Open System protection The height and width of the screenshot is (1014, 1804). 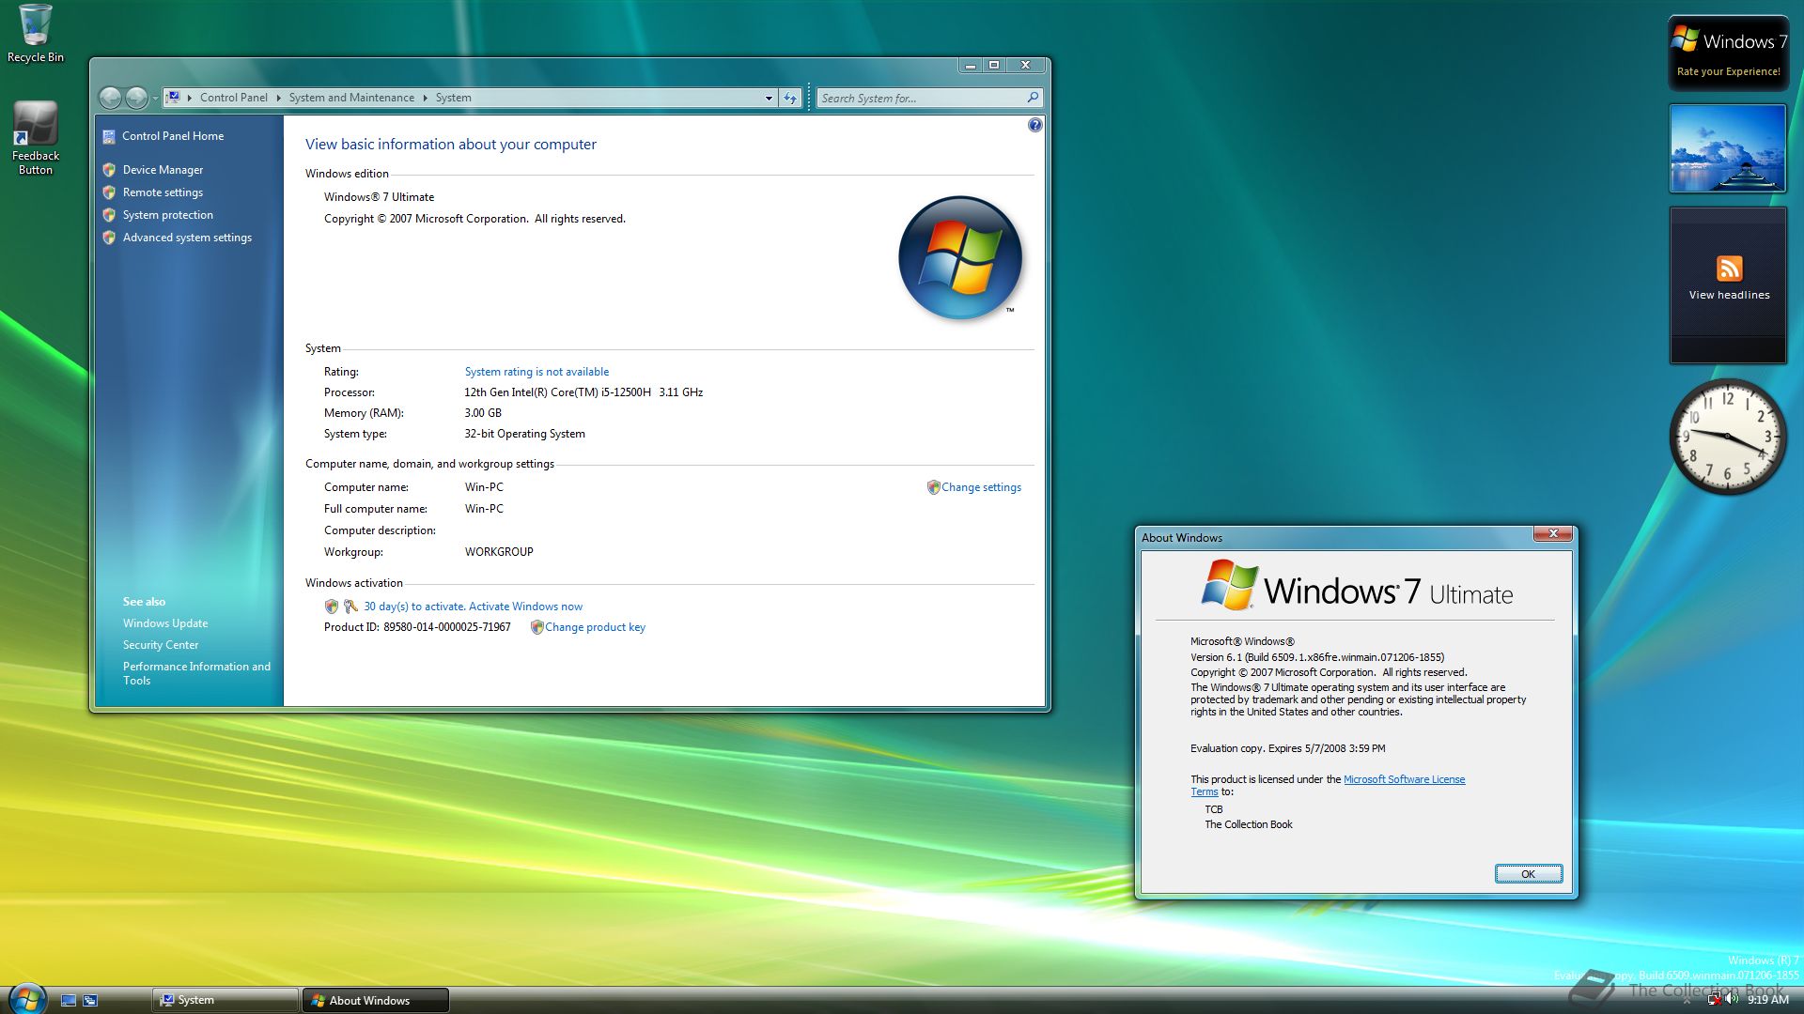pos(168,215)
